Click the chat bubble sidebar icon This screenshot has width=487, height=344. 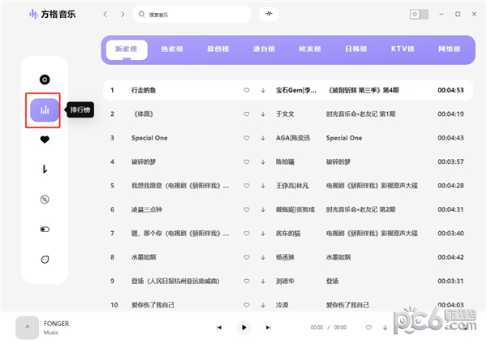point(45,260)
